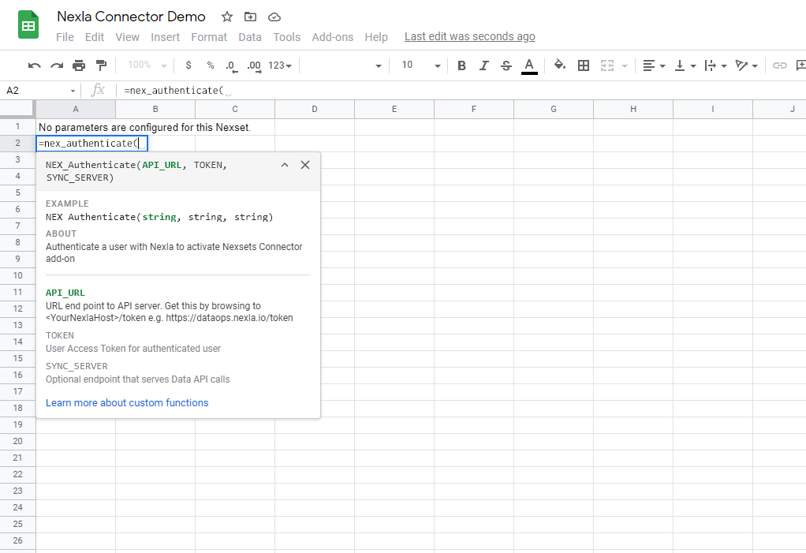The image size is (806, 553).
Task: Click the API_URL parameter heading in help popup
Action: (65, 293)
